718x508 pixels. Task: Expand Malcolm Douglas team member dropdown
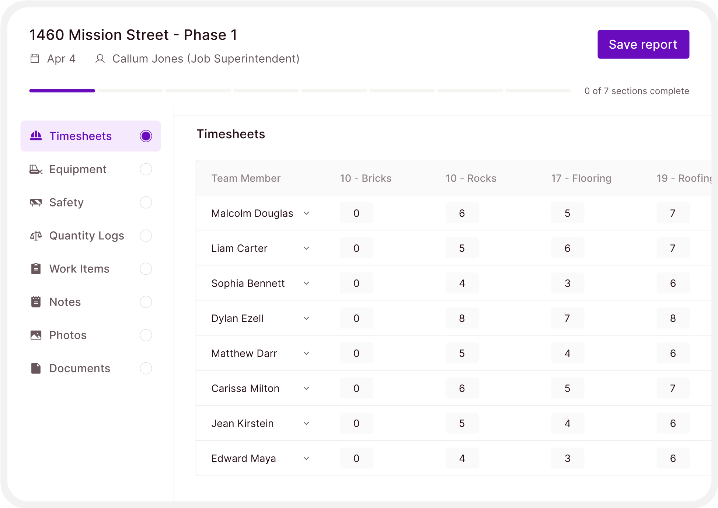(306, 213)
